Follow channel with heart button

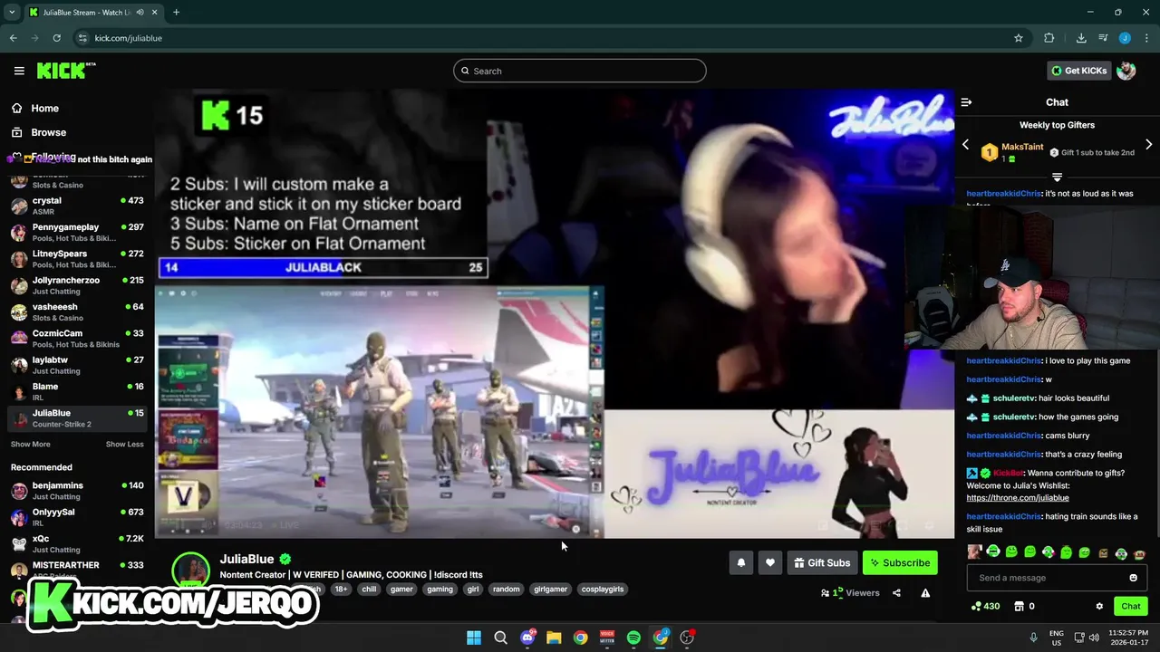pyautogui.click(x=770, y=562)
